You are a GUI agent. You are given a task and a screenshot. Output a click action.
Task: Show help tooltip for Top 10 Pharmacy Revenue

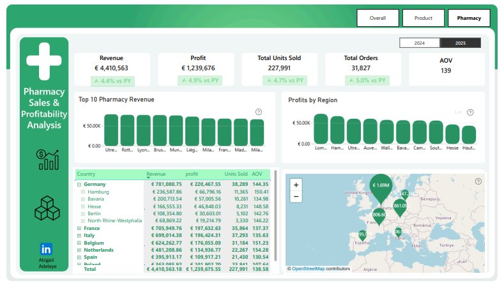point(259,112)
